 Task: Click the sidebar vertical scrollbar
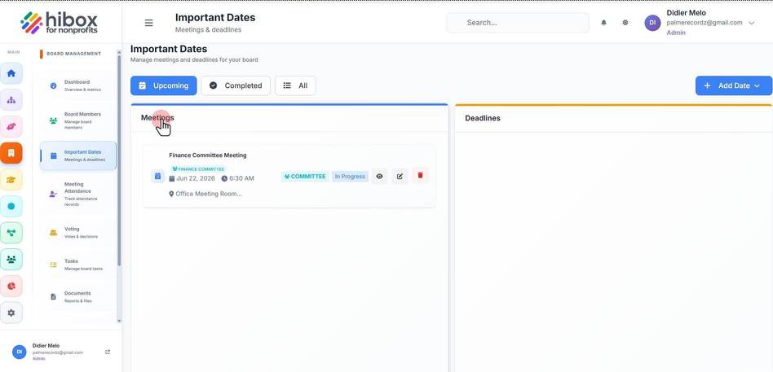pyautogui.click(x=119, y=160)
